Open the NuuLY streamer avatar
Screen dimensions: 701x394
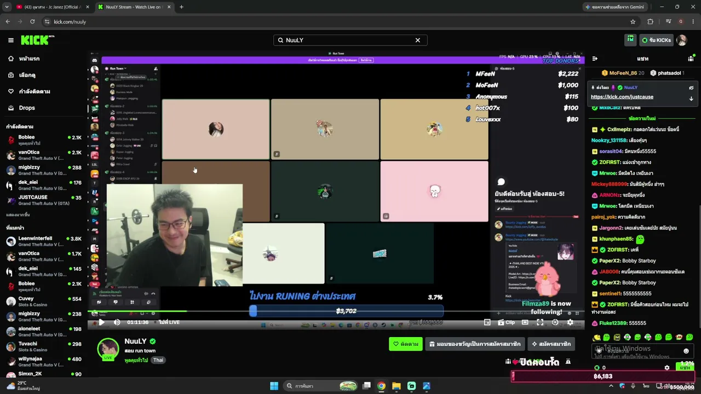(x=108, y=349)
